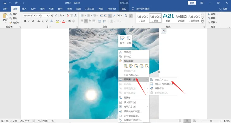This screenshot has height=123, width=231.
Task: Open Select dropdown in editing group
Action: pyautogui.click(x=213, y=22)
